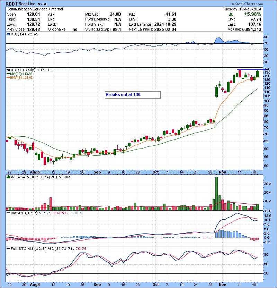Click the MACD red signal value 10.851
The image size is (277, 288).
coord(60,213)
